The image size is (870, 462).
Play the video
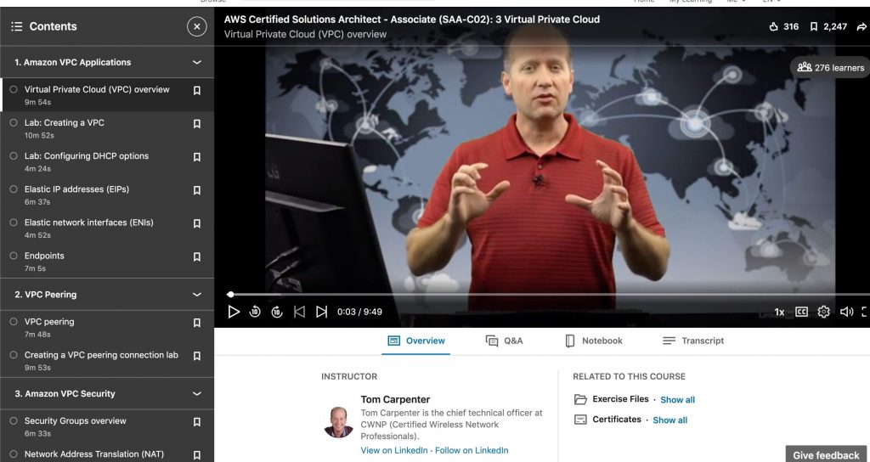point(234,312)
